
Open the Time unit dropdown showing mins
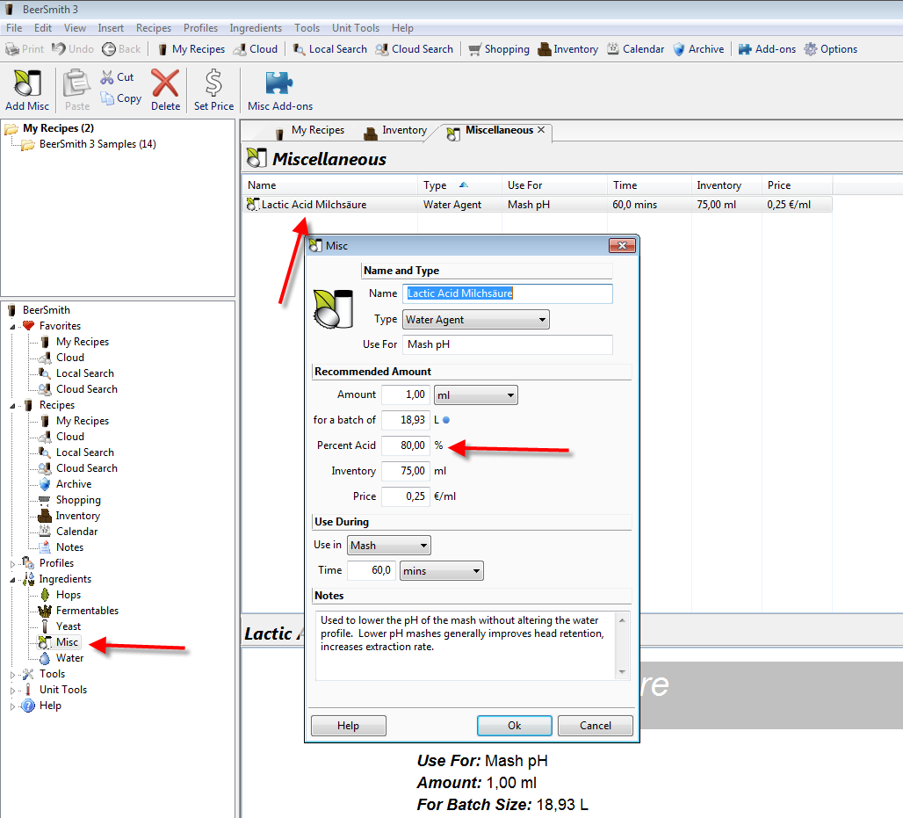[x=441, y=571]
